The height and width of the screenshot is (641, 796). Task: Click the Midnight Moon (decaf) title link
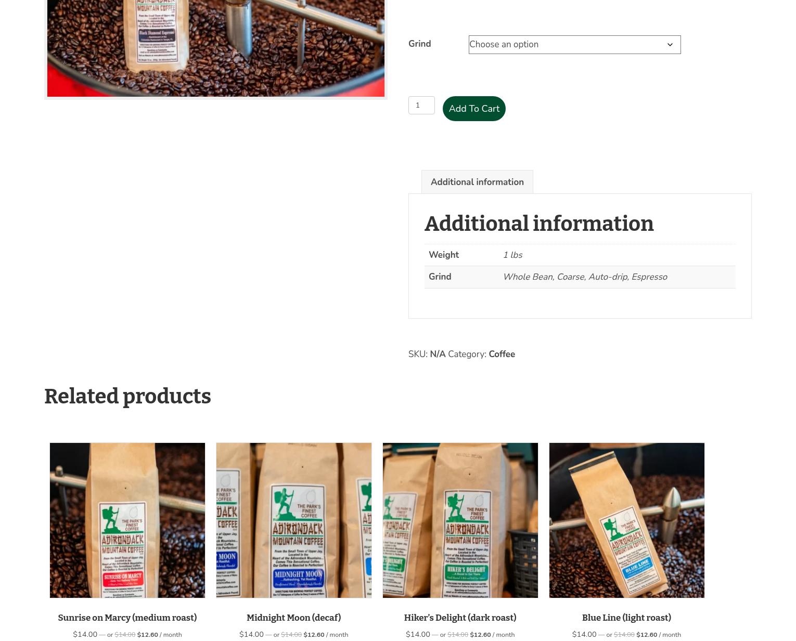(x=294, y=618)
